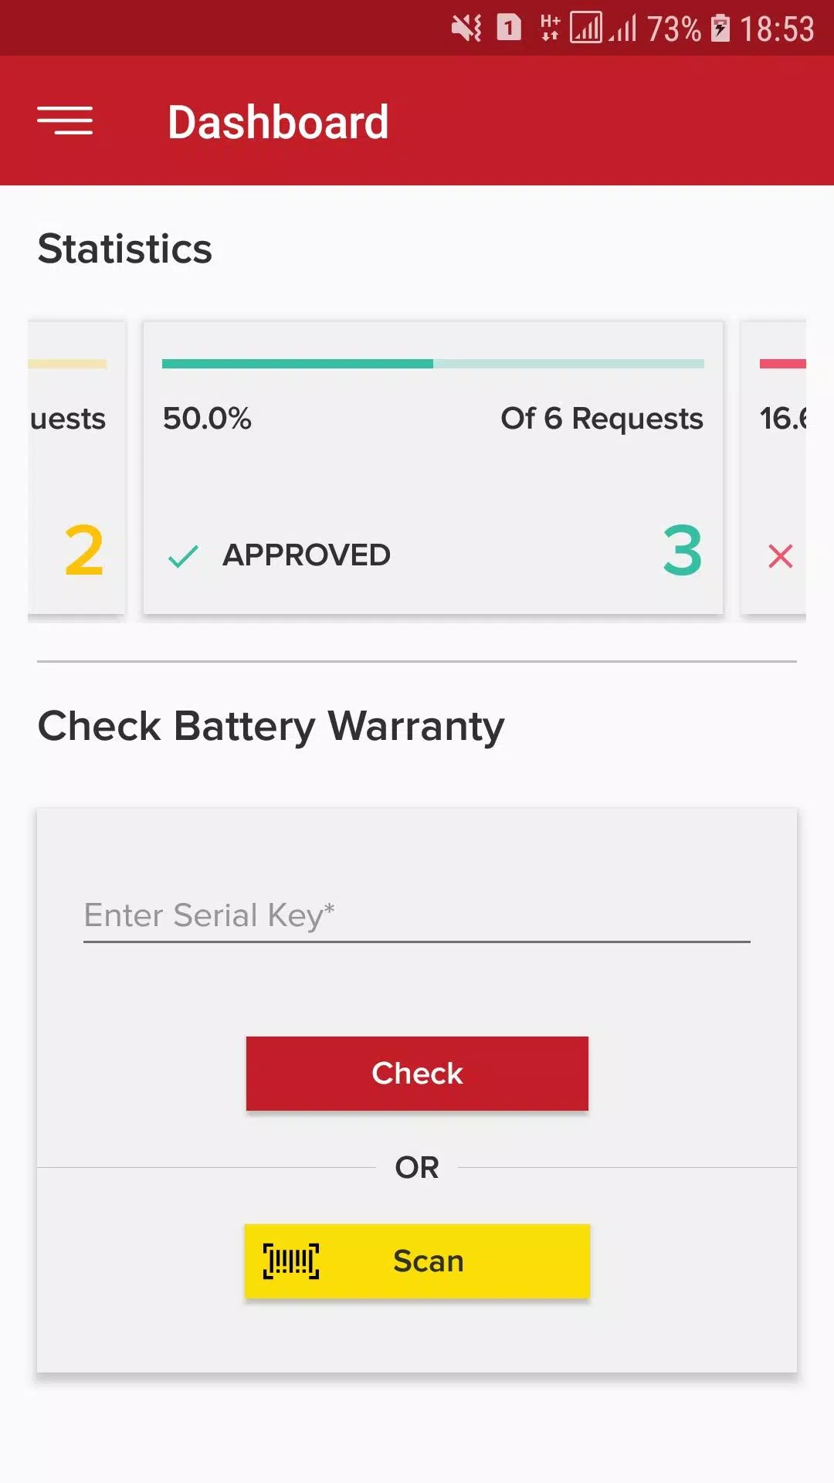This screenshot has height=1483, width=834.
Task: Tap the Dashboard title in header
Action: [x=278, y=122]
